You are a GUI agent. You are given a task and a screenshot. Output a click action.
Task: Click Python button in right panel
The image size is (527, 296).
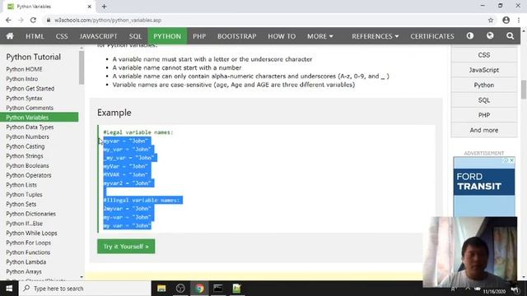[484, 85]
